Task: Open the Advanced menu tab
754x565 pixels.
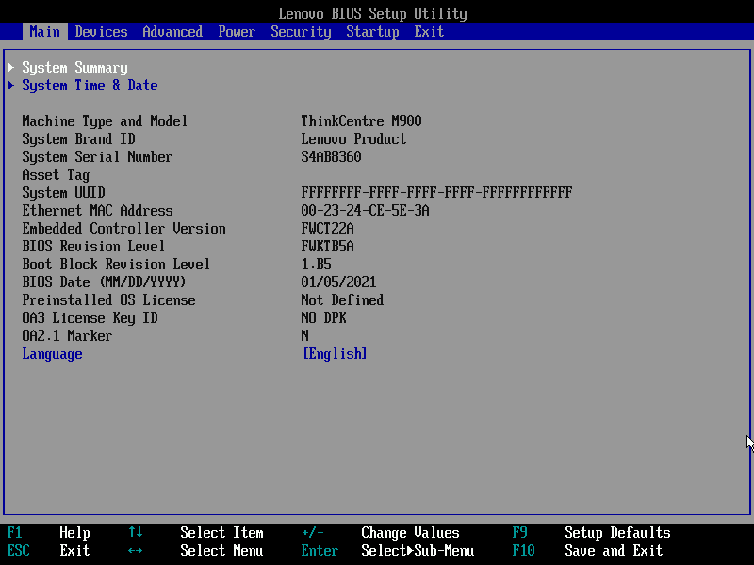Action: 172,32
